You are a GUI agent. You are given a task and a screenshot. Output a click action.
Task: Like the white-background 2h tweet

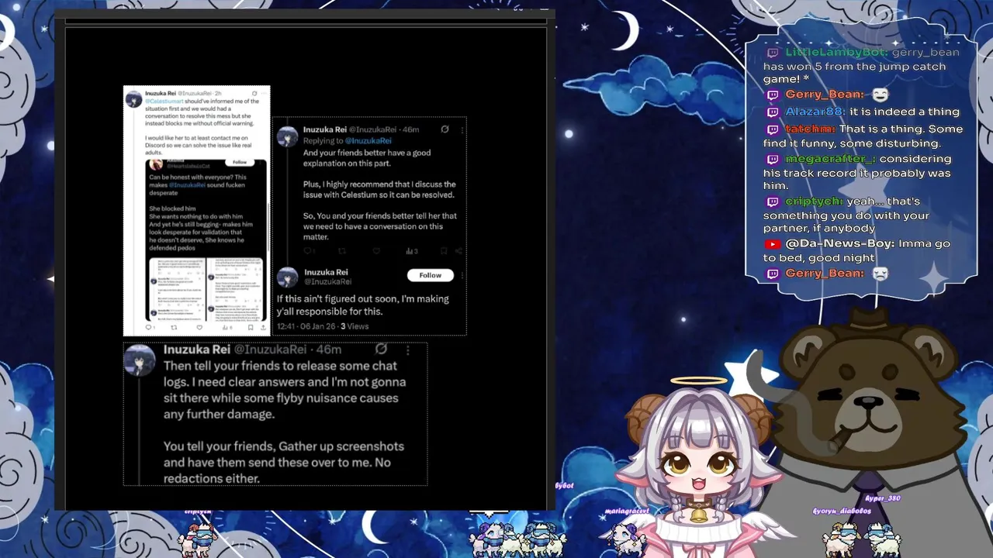pyautogui.click(x=199, y=327)
